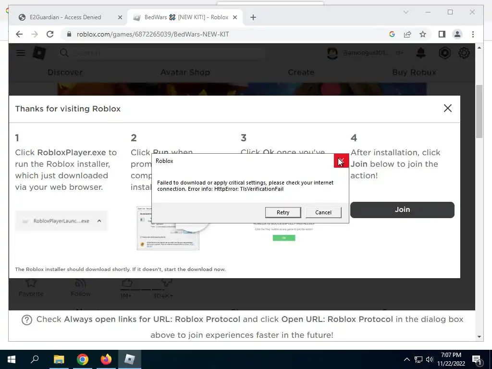Open File Explorer from the taskbar
The width and height of the screenshot is (492, 369).
59,359
